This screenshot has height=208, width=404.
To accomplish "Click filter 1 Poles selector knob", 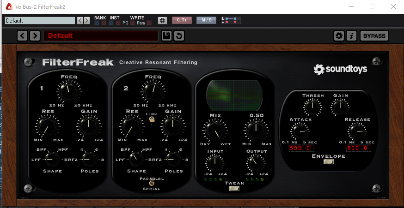I will 89,160.
